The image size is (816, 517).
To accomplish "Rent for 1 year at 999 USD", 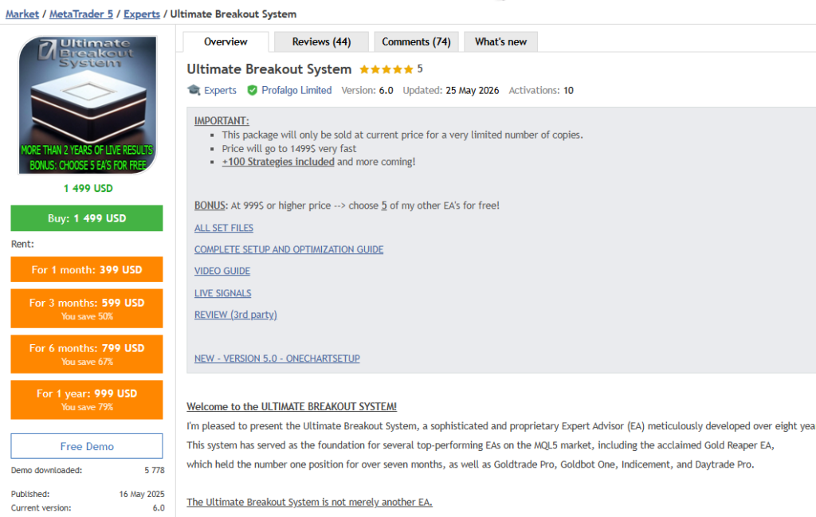I will (x=87, y=399).
